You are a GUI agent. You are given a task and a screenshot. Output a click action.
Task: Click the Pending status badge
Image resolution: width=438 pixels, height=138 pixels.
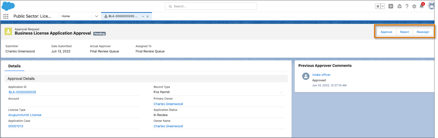click(x=99, y=34)
